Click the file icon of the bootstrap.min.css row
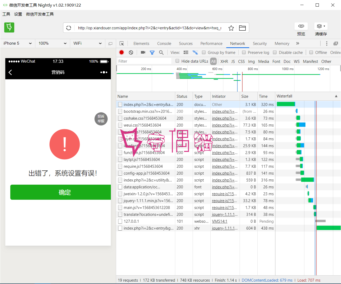Screen dimensions: 341x284 [x=120, y=111]
